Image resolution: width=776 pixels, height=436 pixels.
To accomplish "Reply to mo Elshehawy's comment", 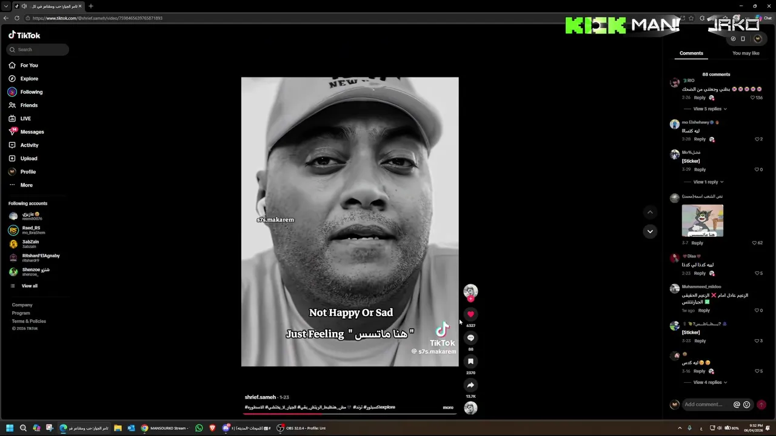I will 700,139.
